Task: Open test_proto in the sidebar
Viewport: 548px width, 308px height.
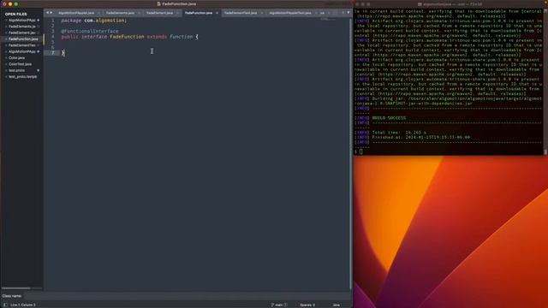Action: (x=16, y=70)
